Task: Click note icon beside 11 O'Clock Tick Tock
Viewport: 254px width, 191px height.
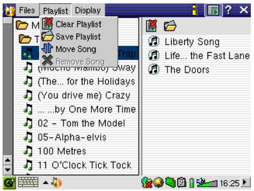Action: (x=28, y=165)
